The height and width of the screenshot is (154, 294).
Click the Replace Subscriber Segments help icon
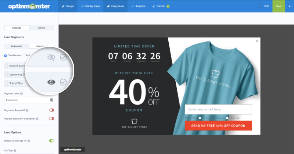(37, 119)
